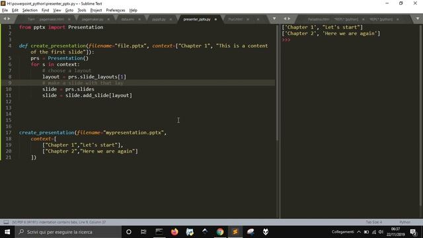Screen dimensions: 423x238
Task: Open the Windows Start menu
Action: [7, 232]
